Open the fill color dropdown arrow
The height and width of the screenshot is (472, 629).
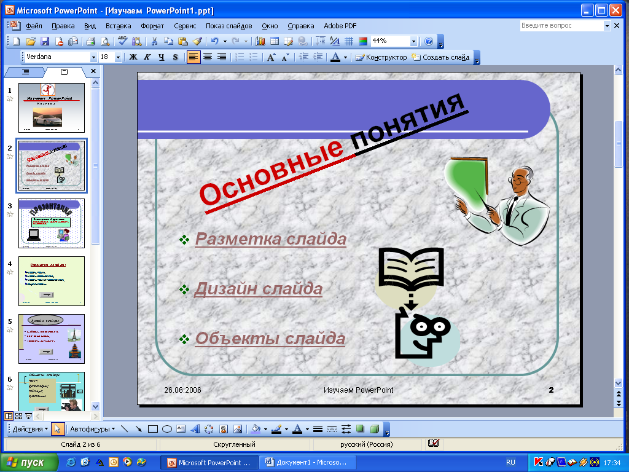tap(265, 429)
